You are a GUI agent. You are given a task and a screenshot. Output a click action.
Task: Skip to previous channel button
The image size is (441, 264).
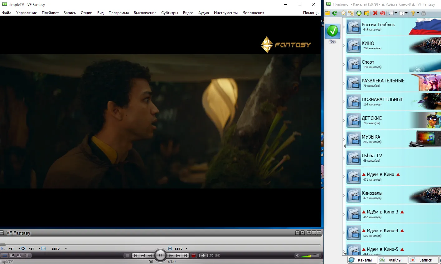[x=135, y=256]
